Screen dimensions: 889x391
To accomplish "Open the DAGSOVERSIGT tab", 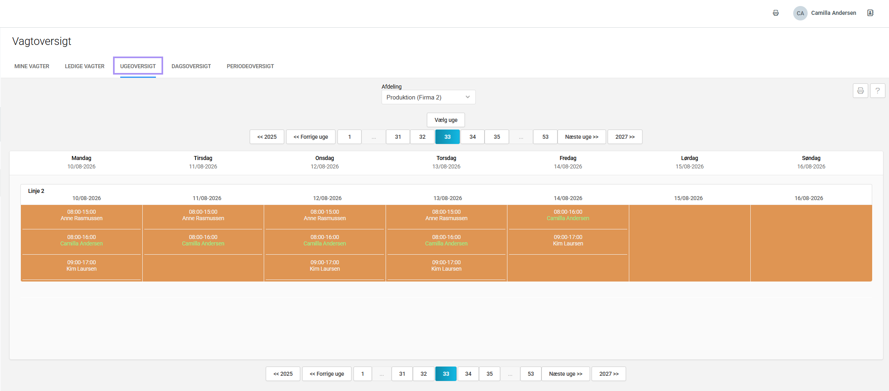I will (x=191, y=66).
